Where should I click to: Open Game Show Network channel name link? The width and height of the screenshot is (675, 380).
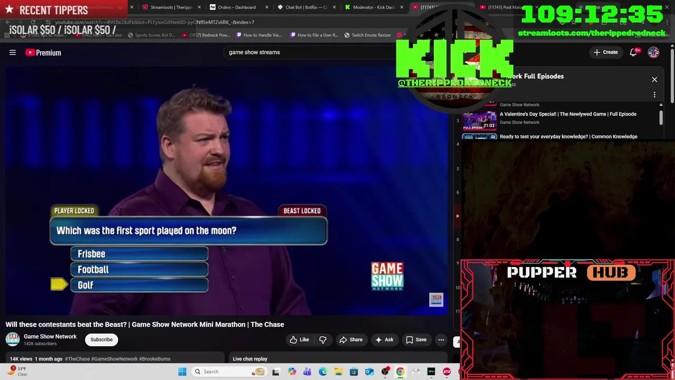tap(50, 336)
